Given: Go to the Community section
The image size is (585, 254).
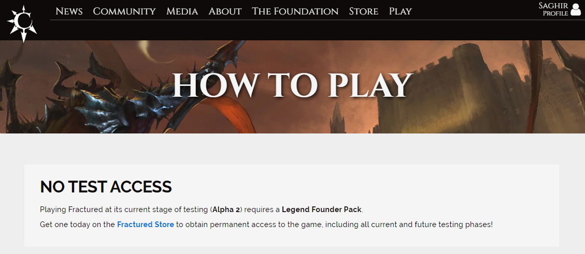Looking at the screenshot, I should [x=124, y=11].
